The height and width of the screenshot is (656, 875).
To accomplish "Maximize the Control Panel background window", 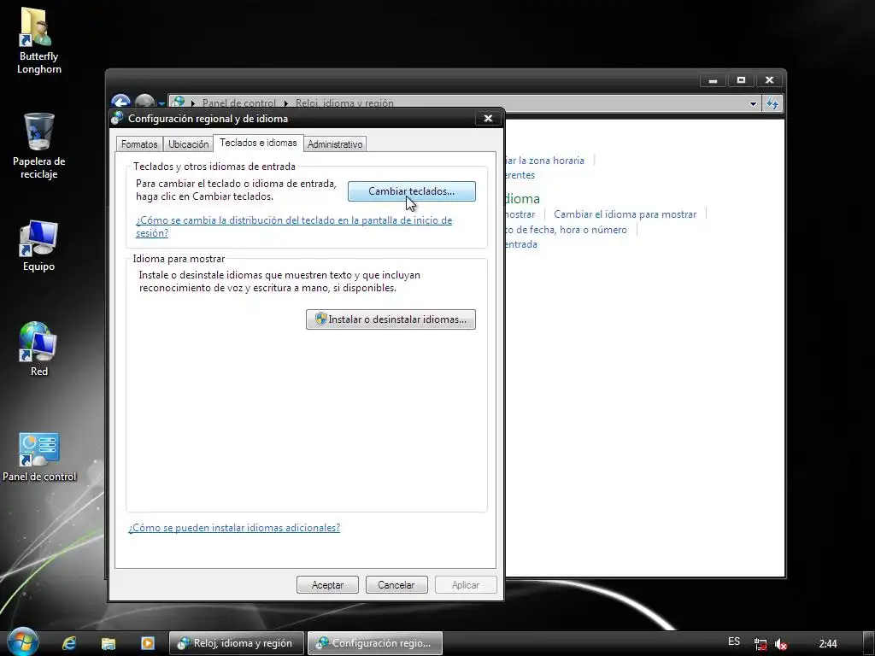I will 741,79.
